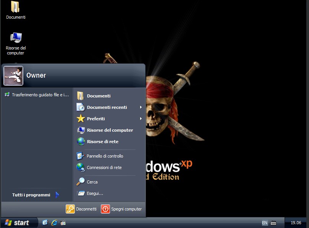Viewport: 309px width, 228px height.
Task: Click the Tutti i programmi blue arrow
Action: [57, 195]
